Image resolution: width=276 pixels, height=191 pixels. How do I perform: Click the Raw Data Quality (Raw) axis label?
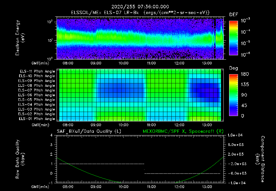(20, 159)
